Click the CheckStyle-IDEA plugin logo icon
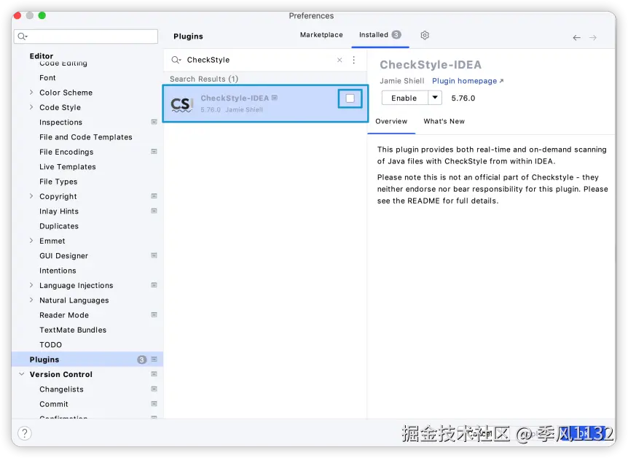Viewport: 628px width, 458px height. point(182,104)
